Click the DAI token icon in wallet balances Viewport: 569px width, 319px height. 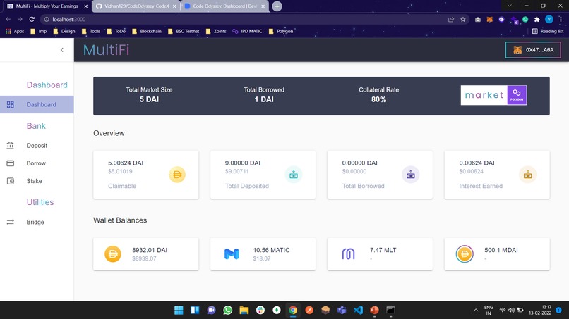(x=113, y=254)
